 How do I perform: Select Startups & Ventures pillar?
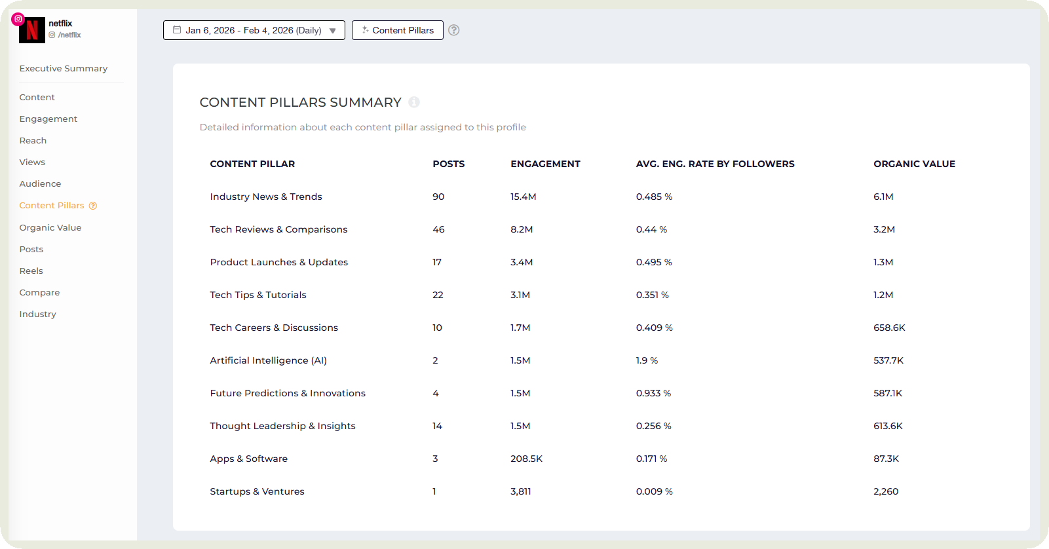coord(257,491)
